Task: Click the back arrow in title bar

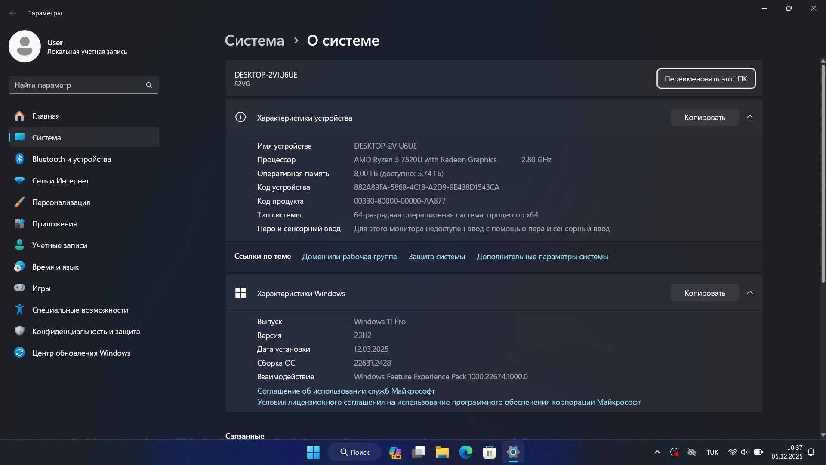Action: point(13,13)
